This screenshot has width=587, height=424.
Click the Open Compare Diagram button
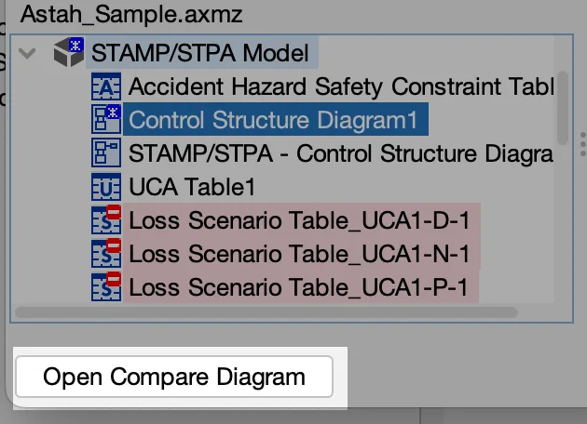tap(174, 377)
